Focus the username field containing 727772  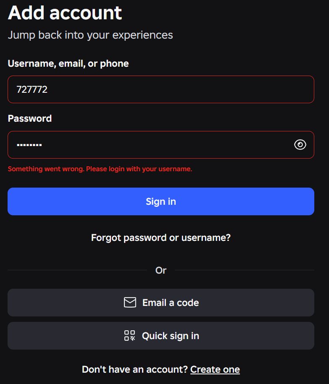[x=161, y=89]
